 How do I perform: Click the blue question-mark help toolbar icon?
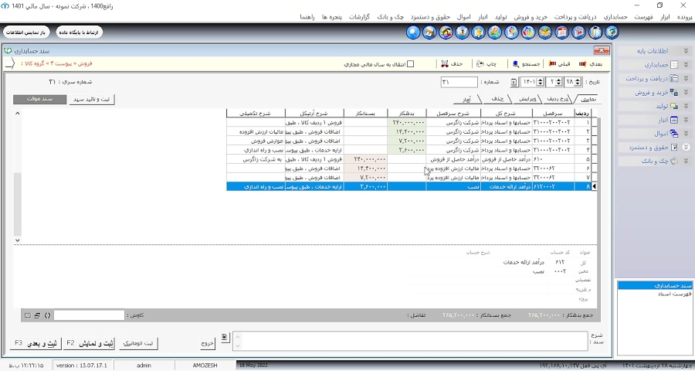[612, 32]
